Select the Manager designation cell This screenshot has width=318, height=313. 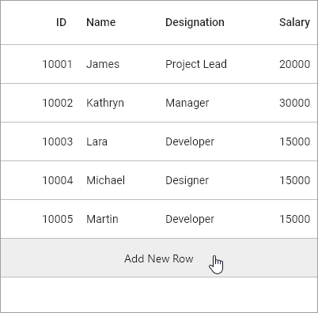point(187,103)
